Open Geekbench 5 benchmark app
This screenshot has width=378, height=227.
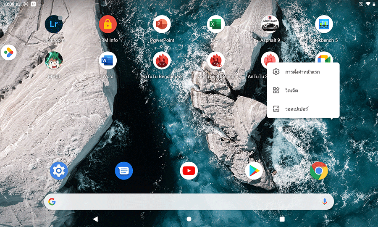coord(324,24)
